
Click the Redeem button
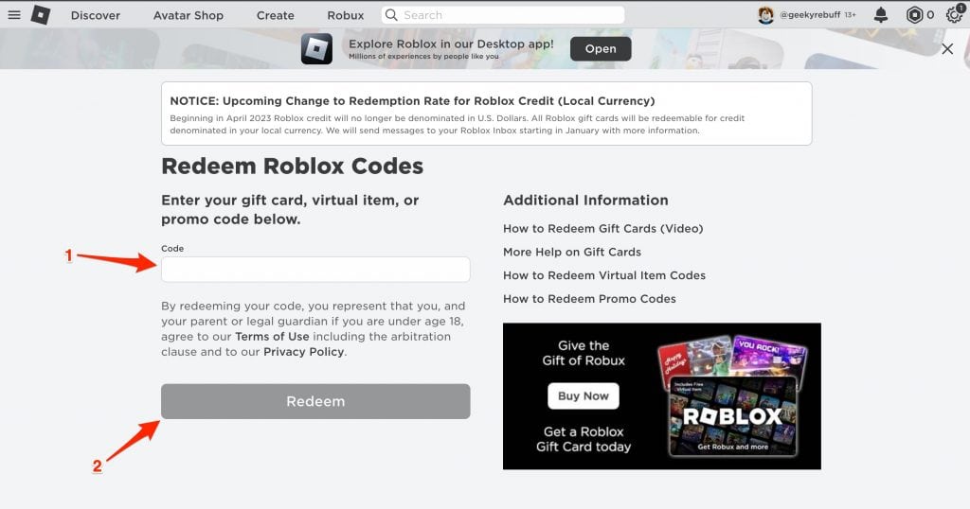[315, 401]
